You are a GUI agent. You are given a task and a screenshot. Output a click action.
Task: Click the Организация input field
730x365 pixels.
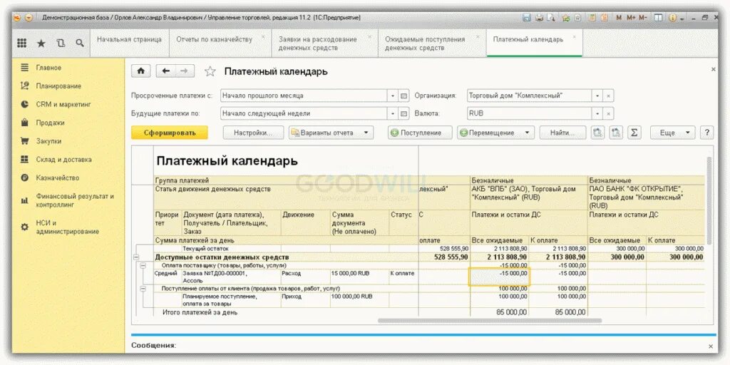(x=530, y=96)
